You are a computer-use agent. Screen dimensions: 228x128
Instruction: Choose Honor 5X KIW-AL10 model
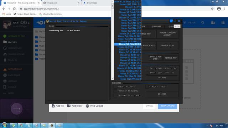coord(128,74)
